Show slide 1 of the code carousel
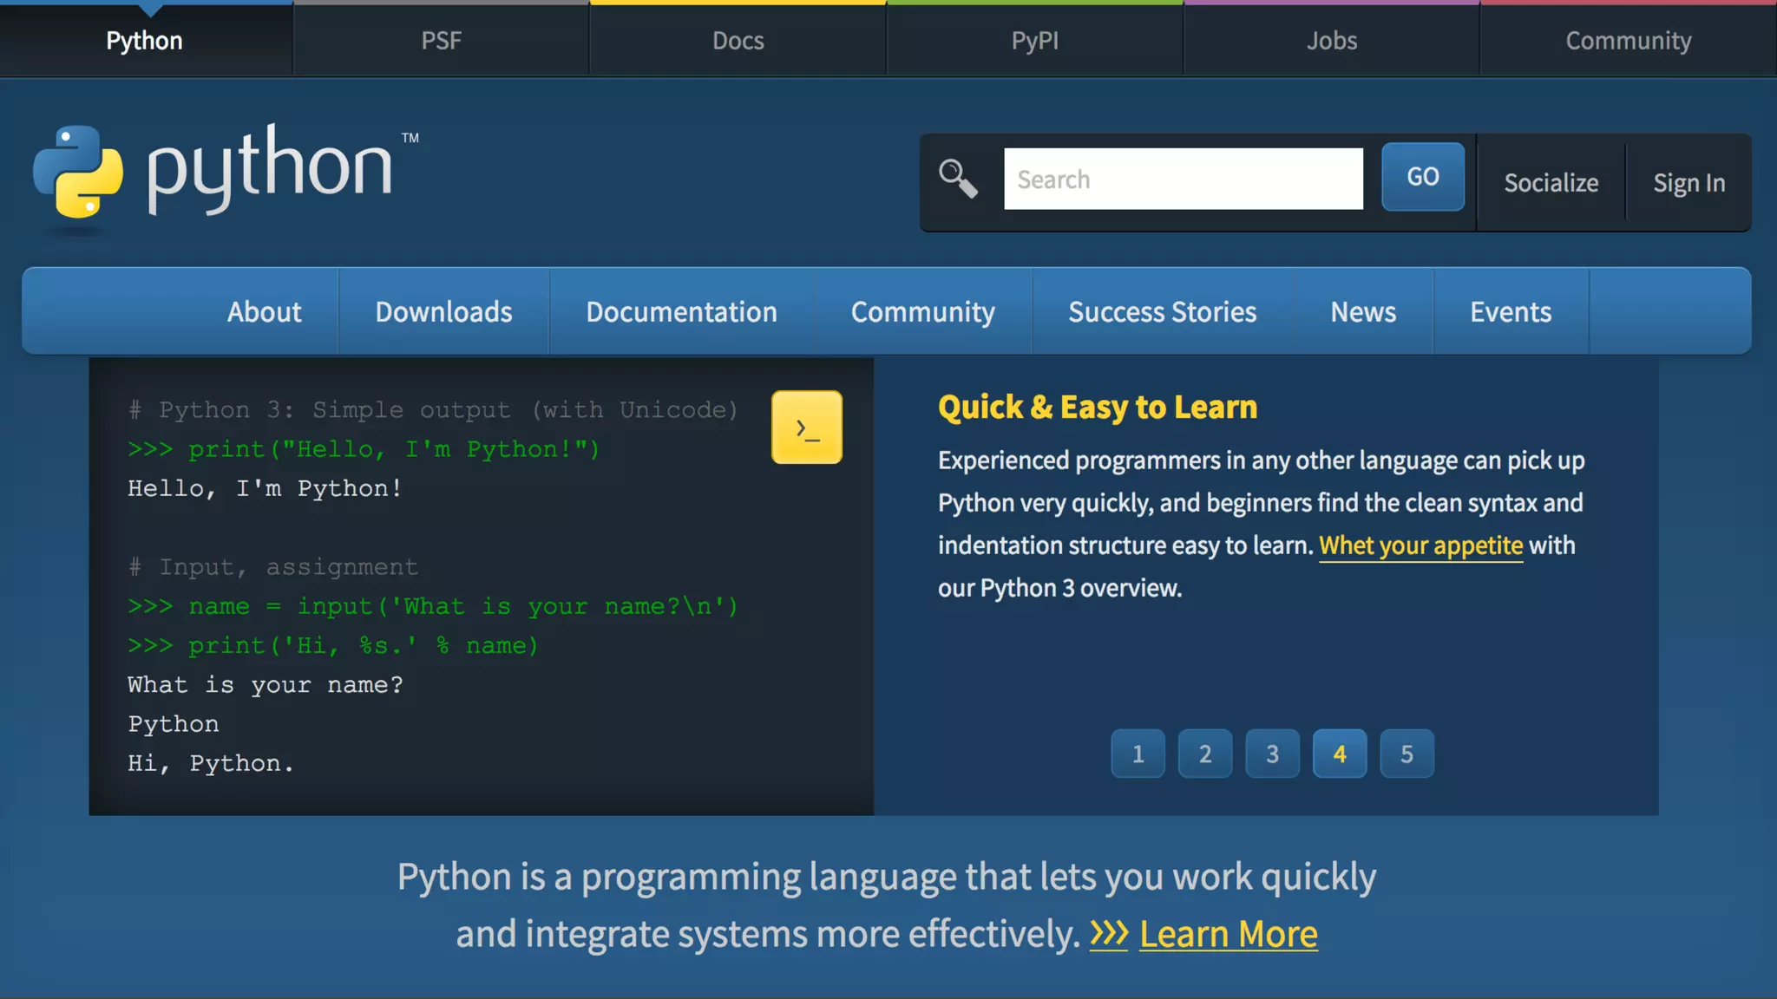The image size is (1777, 999). coord(1138,754)
